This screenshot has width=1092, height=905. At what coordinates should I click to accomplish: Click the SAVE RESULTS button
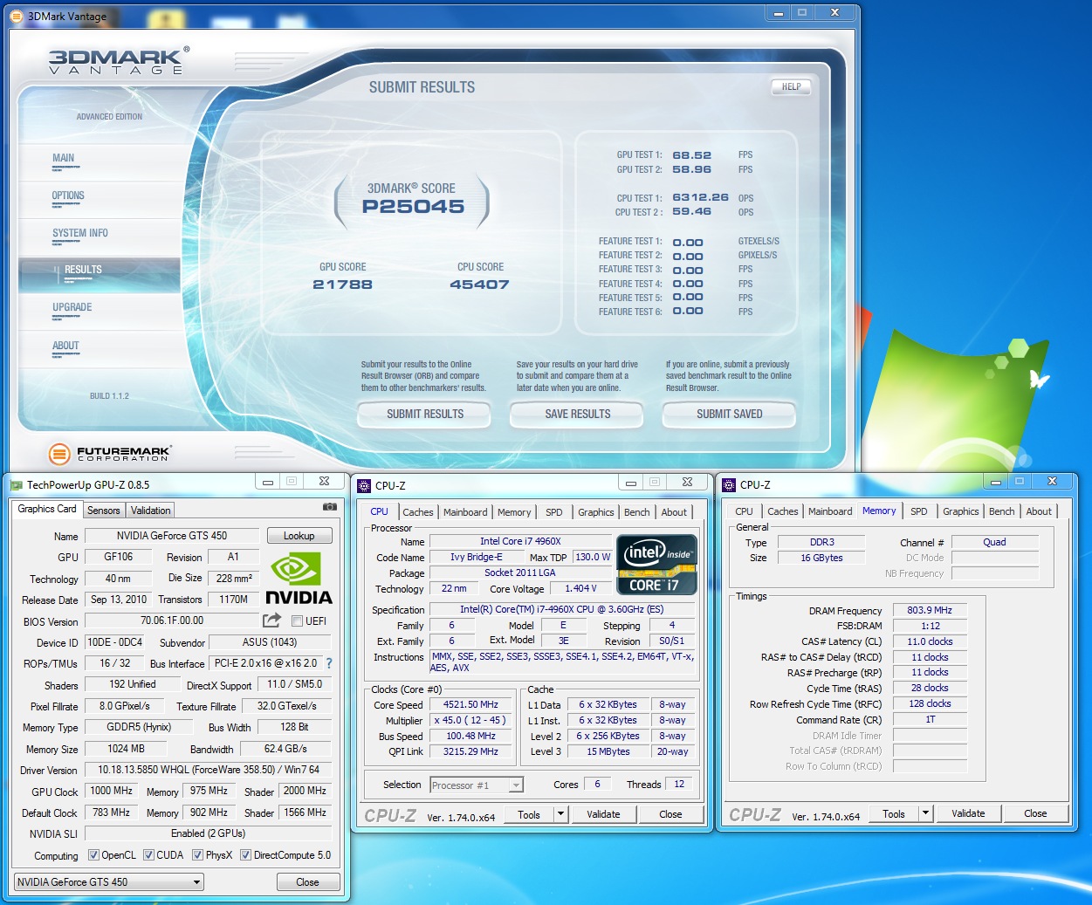pos(577,414)
